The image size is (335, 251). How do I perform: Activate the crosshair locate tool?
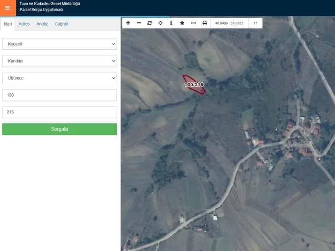pos(160,23)
